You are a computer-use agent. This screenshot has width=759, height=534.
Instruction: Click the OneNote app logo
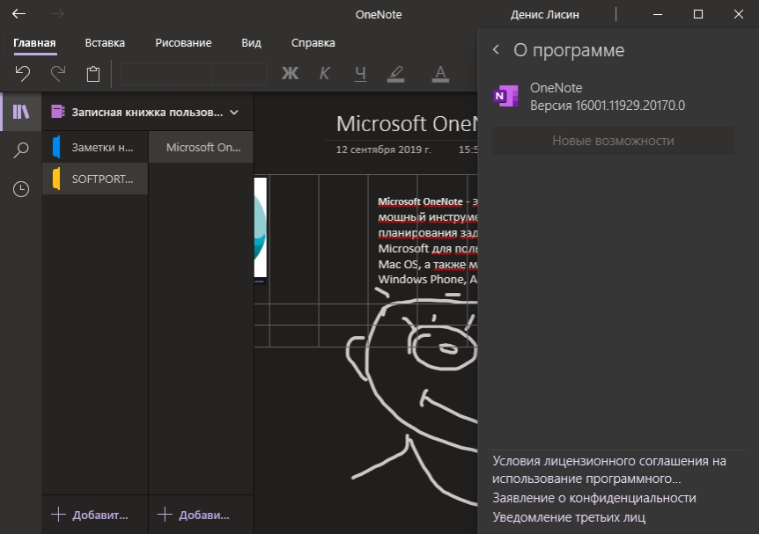pyautogui.click(x=505, y=96)
